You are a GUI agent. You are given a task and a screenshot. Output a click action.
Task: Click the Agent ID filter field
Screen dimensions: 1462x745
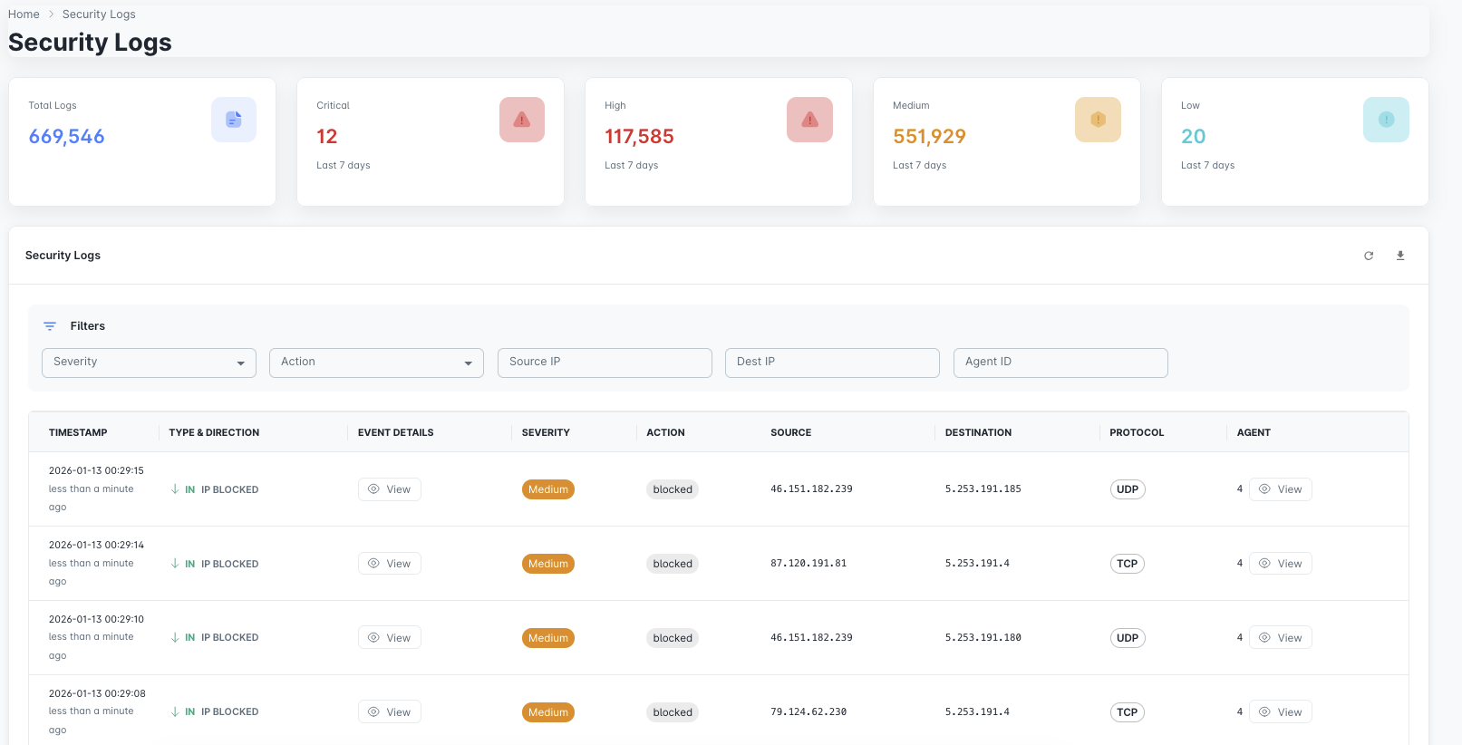[1060, 363]
